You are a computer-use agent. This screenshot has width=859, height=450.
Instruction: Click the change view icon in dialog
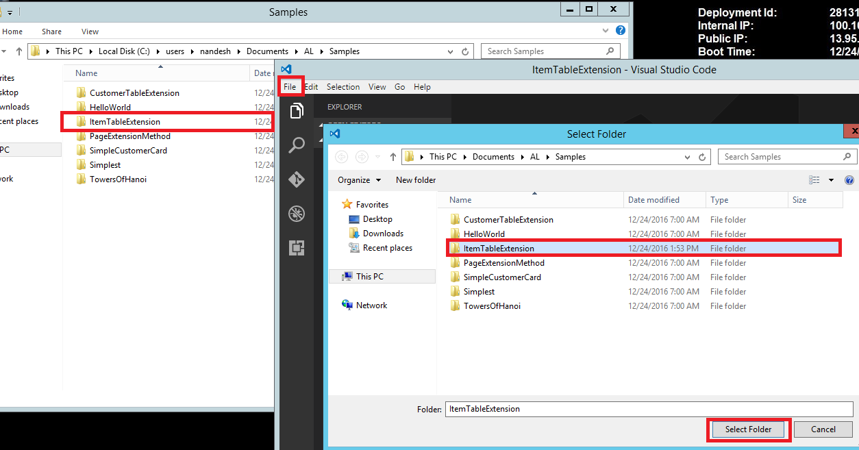click(814, 180)
